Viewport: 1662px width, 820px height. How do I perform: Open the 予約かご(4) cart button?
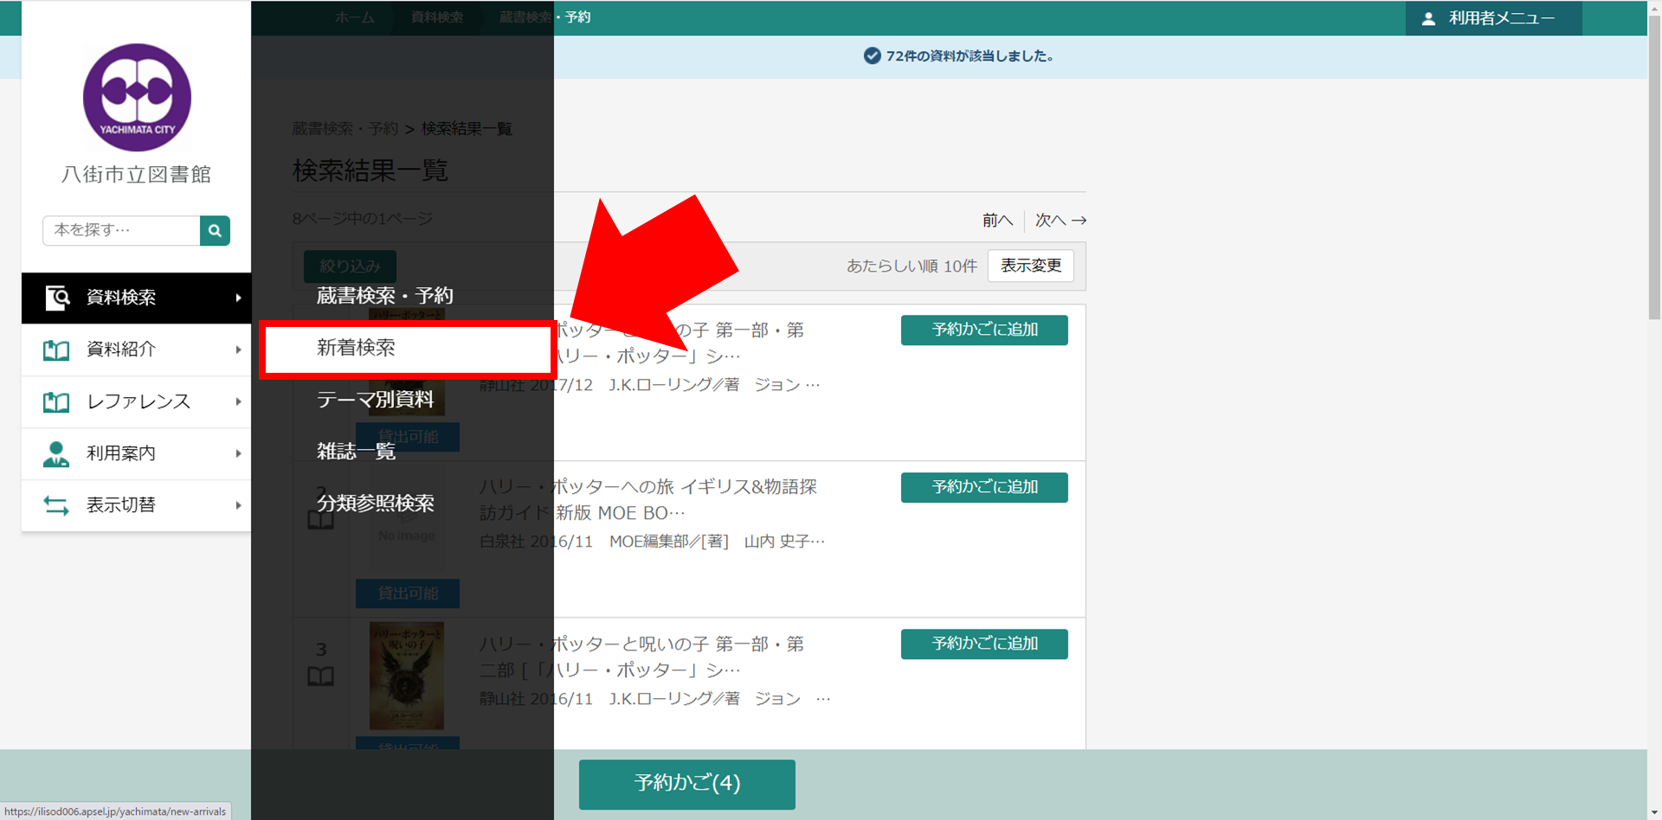[x=687, y=784]
